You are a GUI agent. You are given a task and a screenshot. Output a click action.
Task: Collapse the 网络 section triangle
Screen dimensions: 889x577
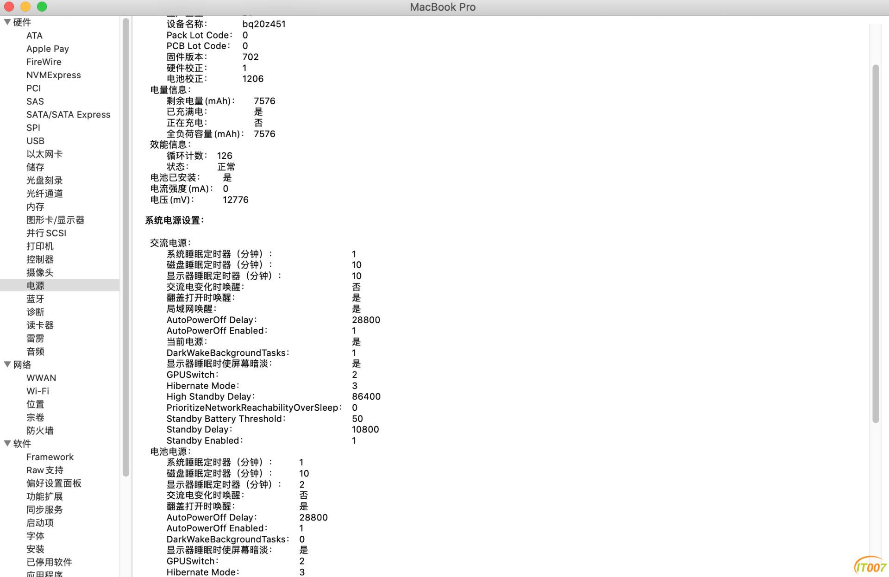pyautogui.click(x=7, y=364)
